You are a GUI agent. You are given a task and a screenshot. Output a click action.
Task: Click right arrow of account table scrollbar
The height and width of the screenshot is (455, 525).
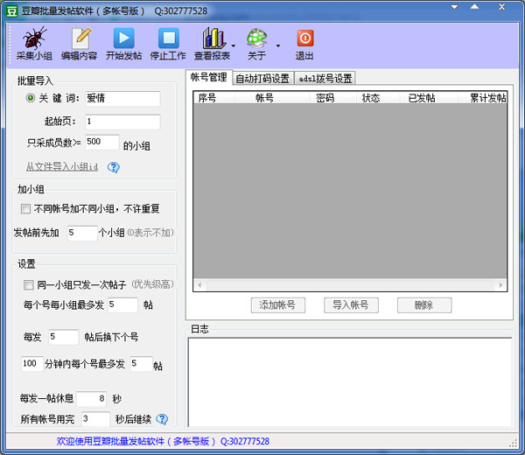point(500,285)
